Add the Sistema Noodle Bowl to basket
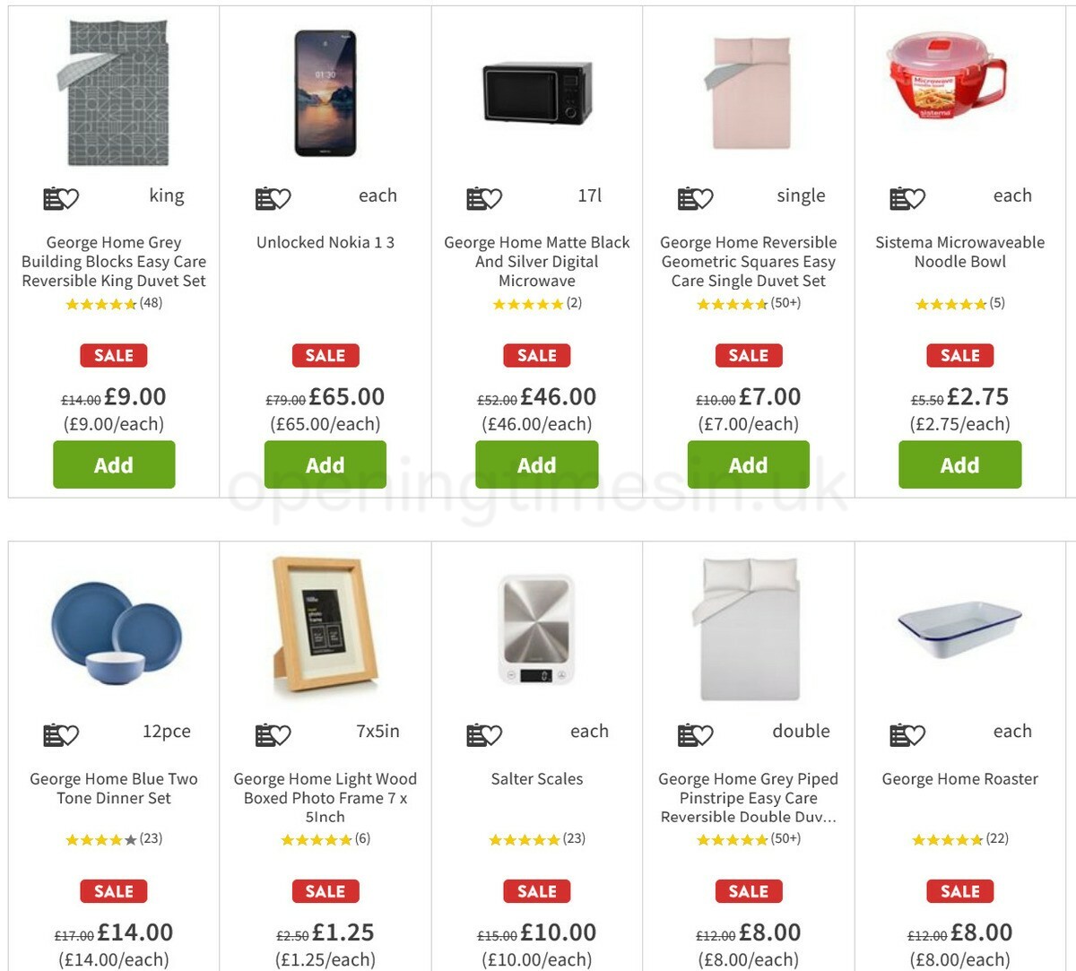Screen dimensions: 1076x971 pos(959,464)
